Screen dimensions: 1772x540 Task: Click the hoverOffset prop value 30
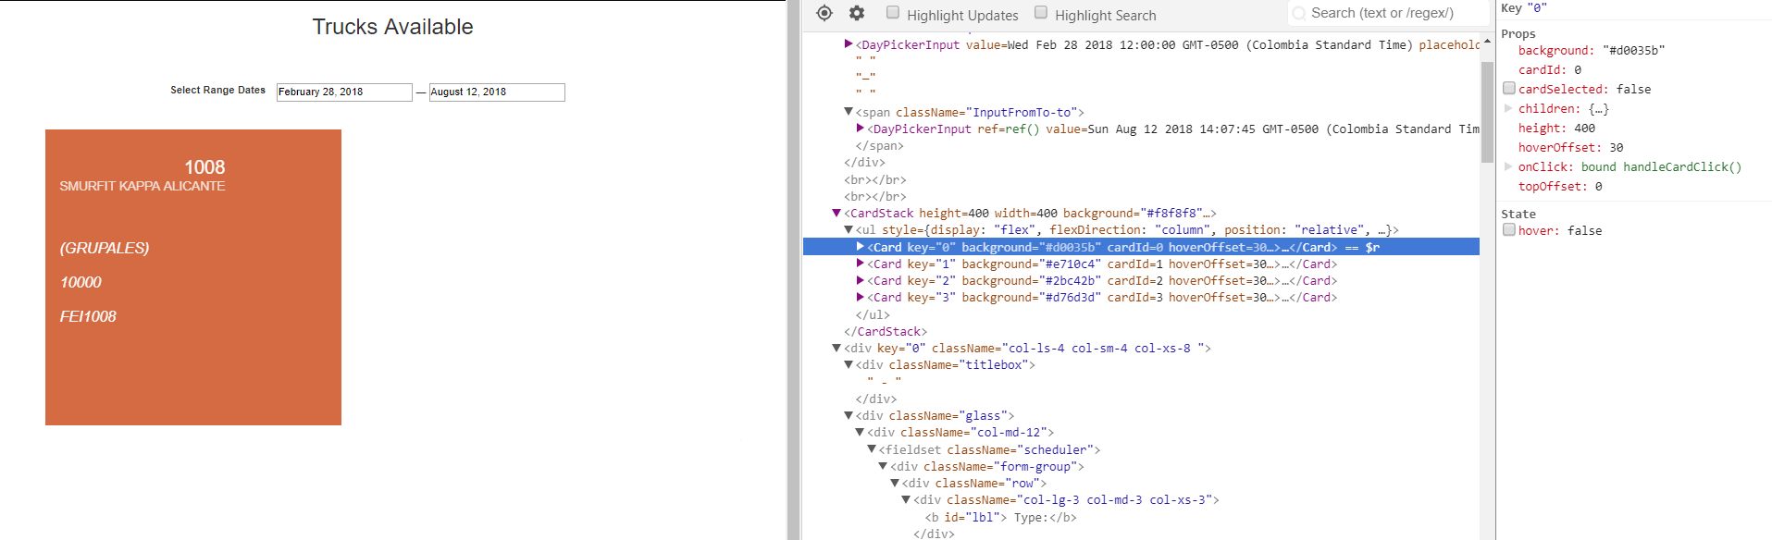[1616, 147]
